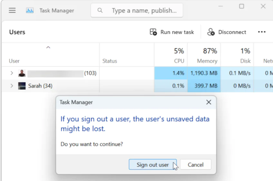
Task: Click the search magnifier icon
Action: click(x=100, y=10)
